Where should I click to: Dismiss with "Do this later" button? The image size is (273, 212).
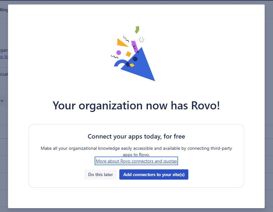pos(100,174)
